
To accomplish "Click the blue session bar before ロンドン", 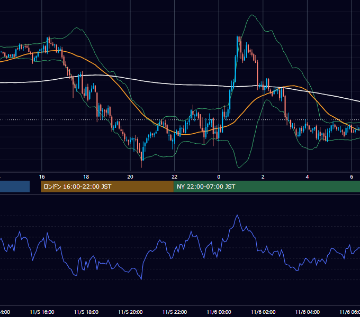I will point(15,187).
